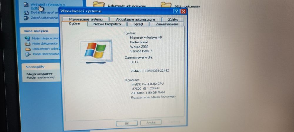Click the Dodaj lub usuń programy icon
294x132 pixels.
pos(26,13)
